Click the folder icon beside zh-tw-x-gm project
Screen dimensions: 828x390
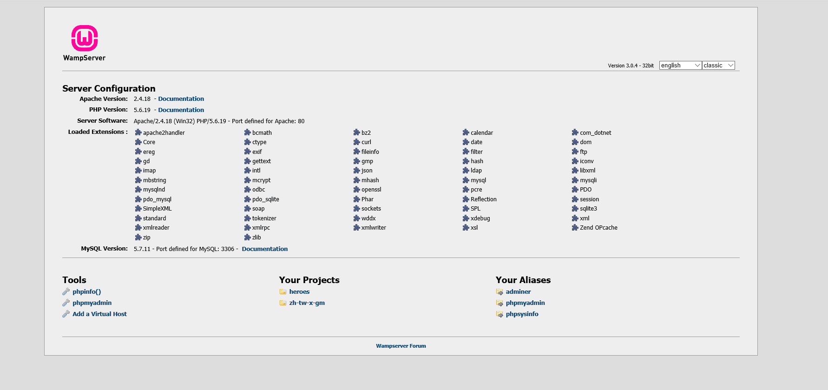[x=283, y=303]
